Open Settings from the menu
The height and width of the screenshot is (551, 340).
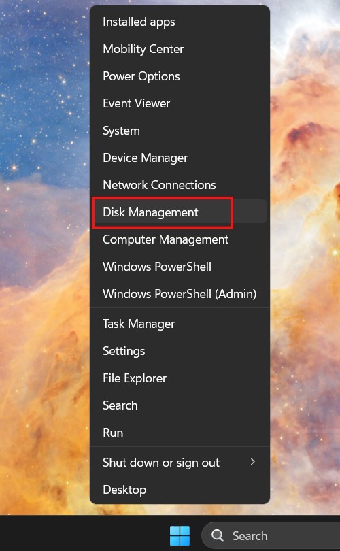pos(180,351)
